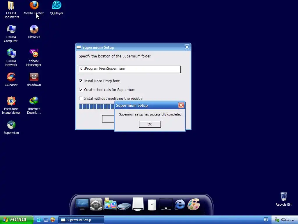Click the Supermium install location field
The width and height of the screenshot is (298, 224).
(x=130, y=69)
